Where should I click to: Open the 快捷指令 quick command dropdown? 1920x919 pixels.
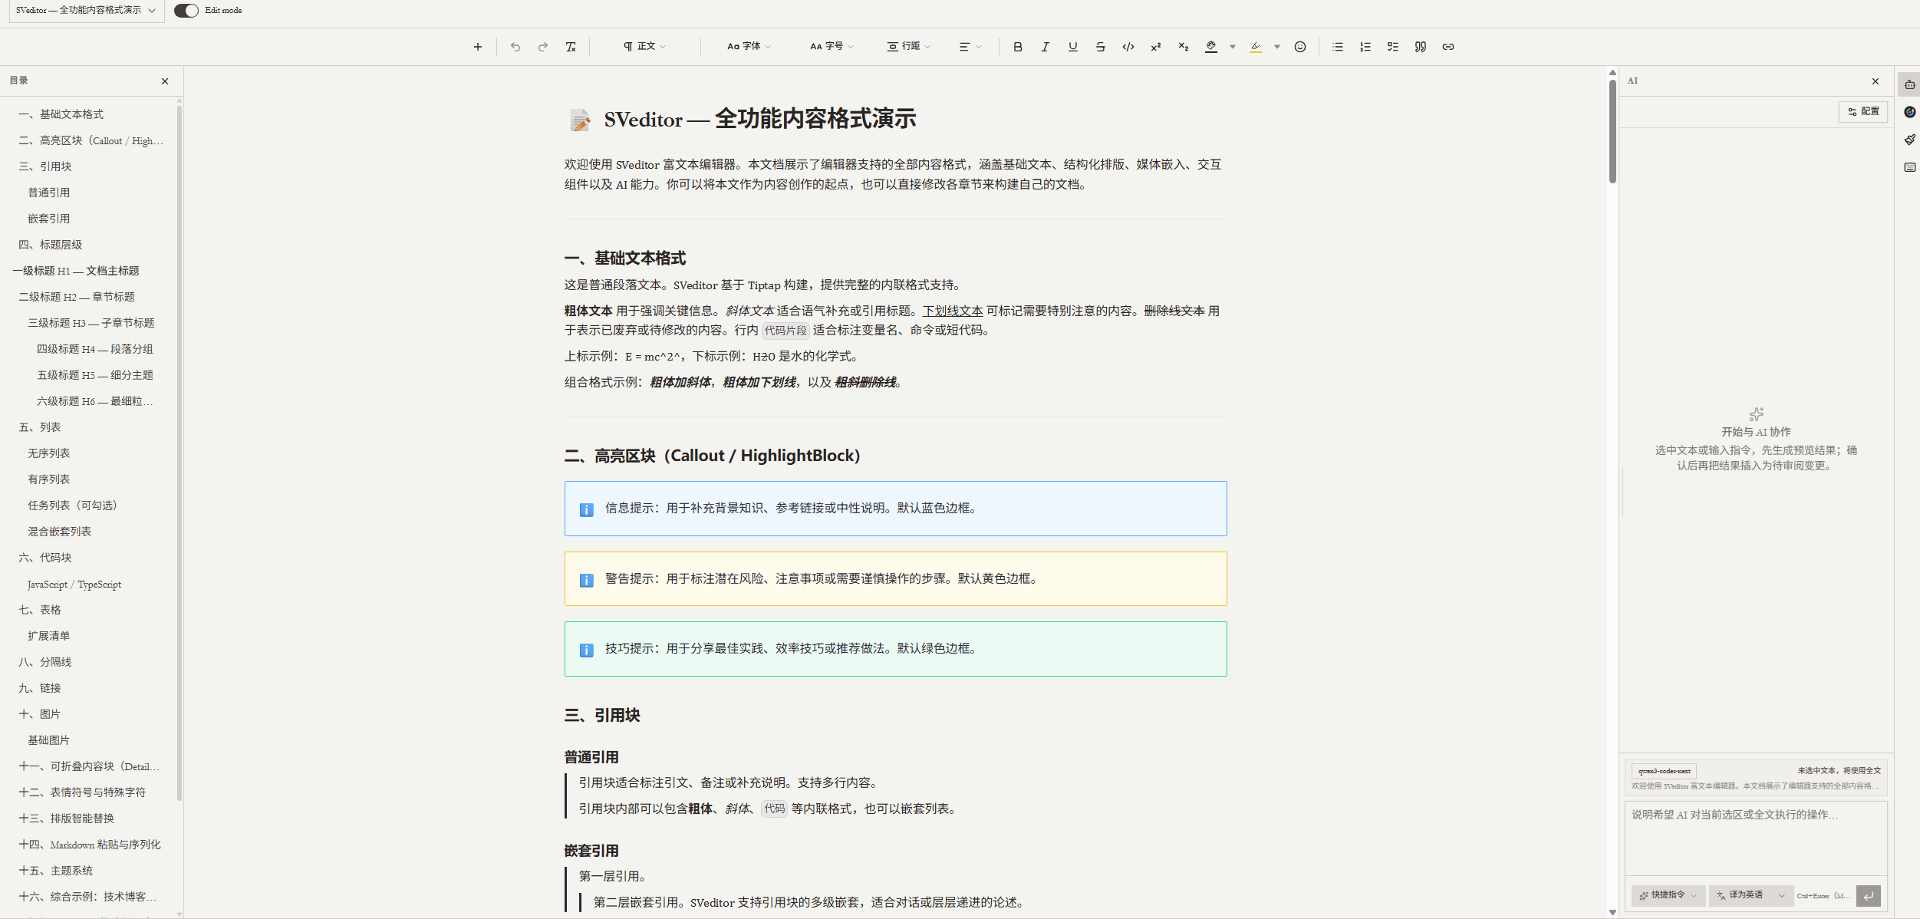click(x=1668, y=895)
